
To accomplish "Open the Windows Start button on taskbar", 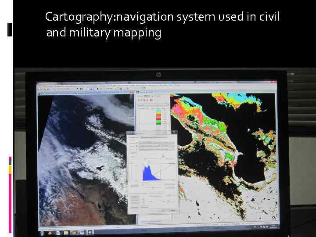I will [x=42, y=234].
